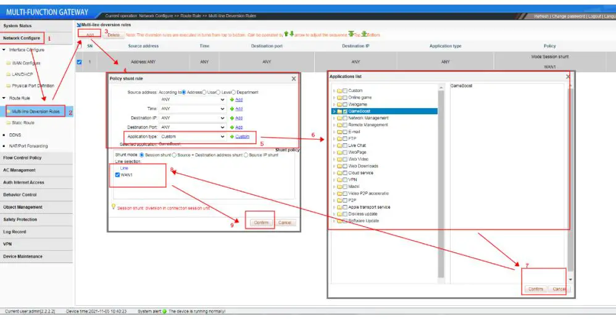Check the VPN application checkbox
This screenshot has height=320, width=616.
point(345,180)
